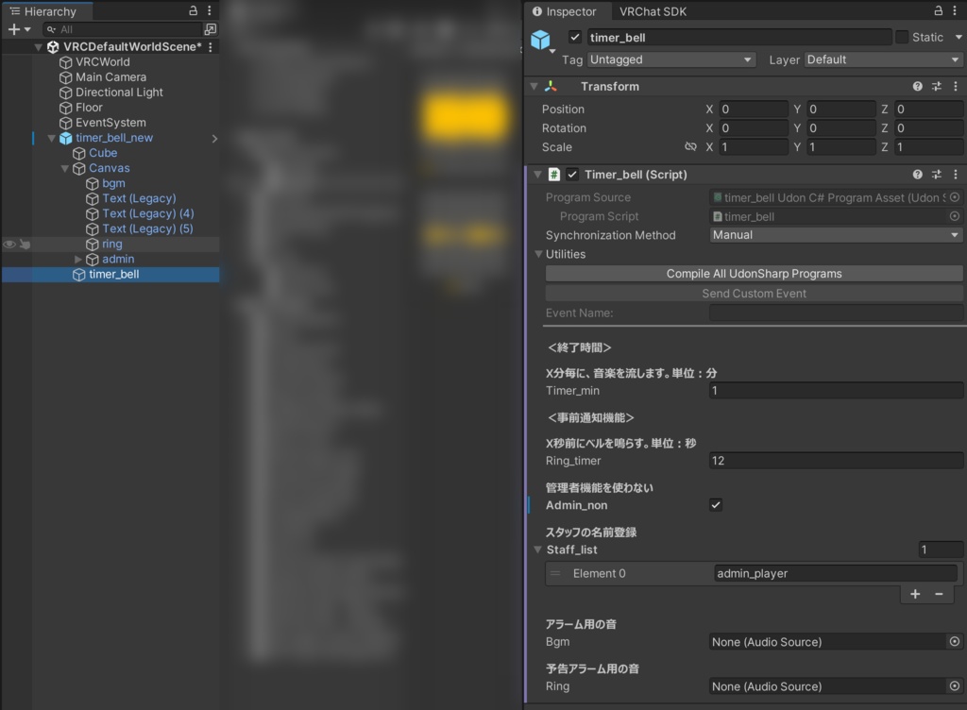This screenshot has width=967, height=710.
Task: Open object picker for the Bgm field
Action: pyautogui.click(x=955, y=642)
